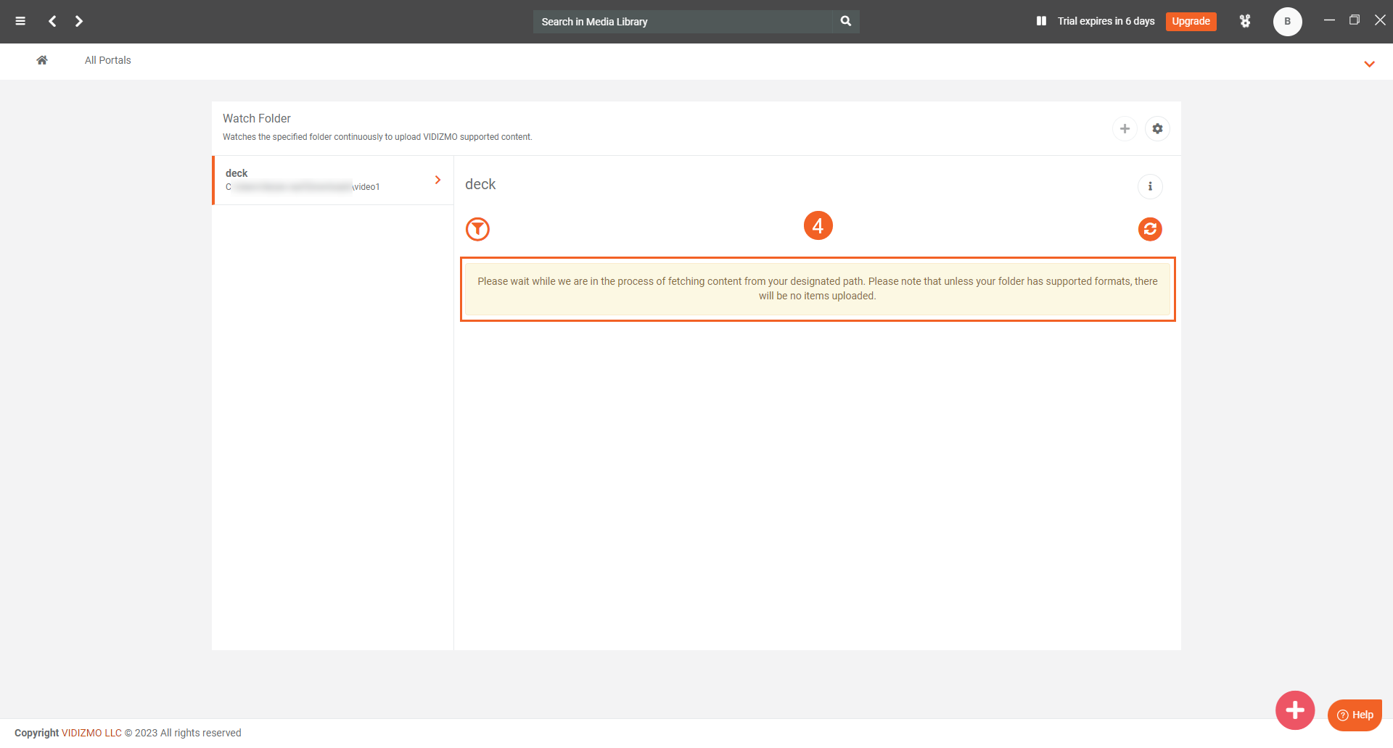Open All Portals breadcrumb
Viewport: 1393px width, 748px height.
click(107, 60)
